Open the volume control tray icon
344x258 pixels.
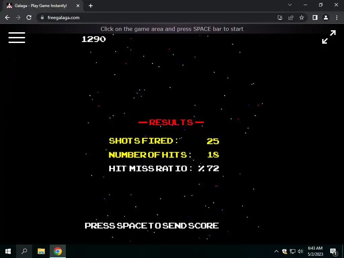[300, 251]
